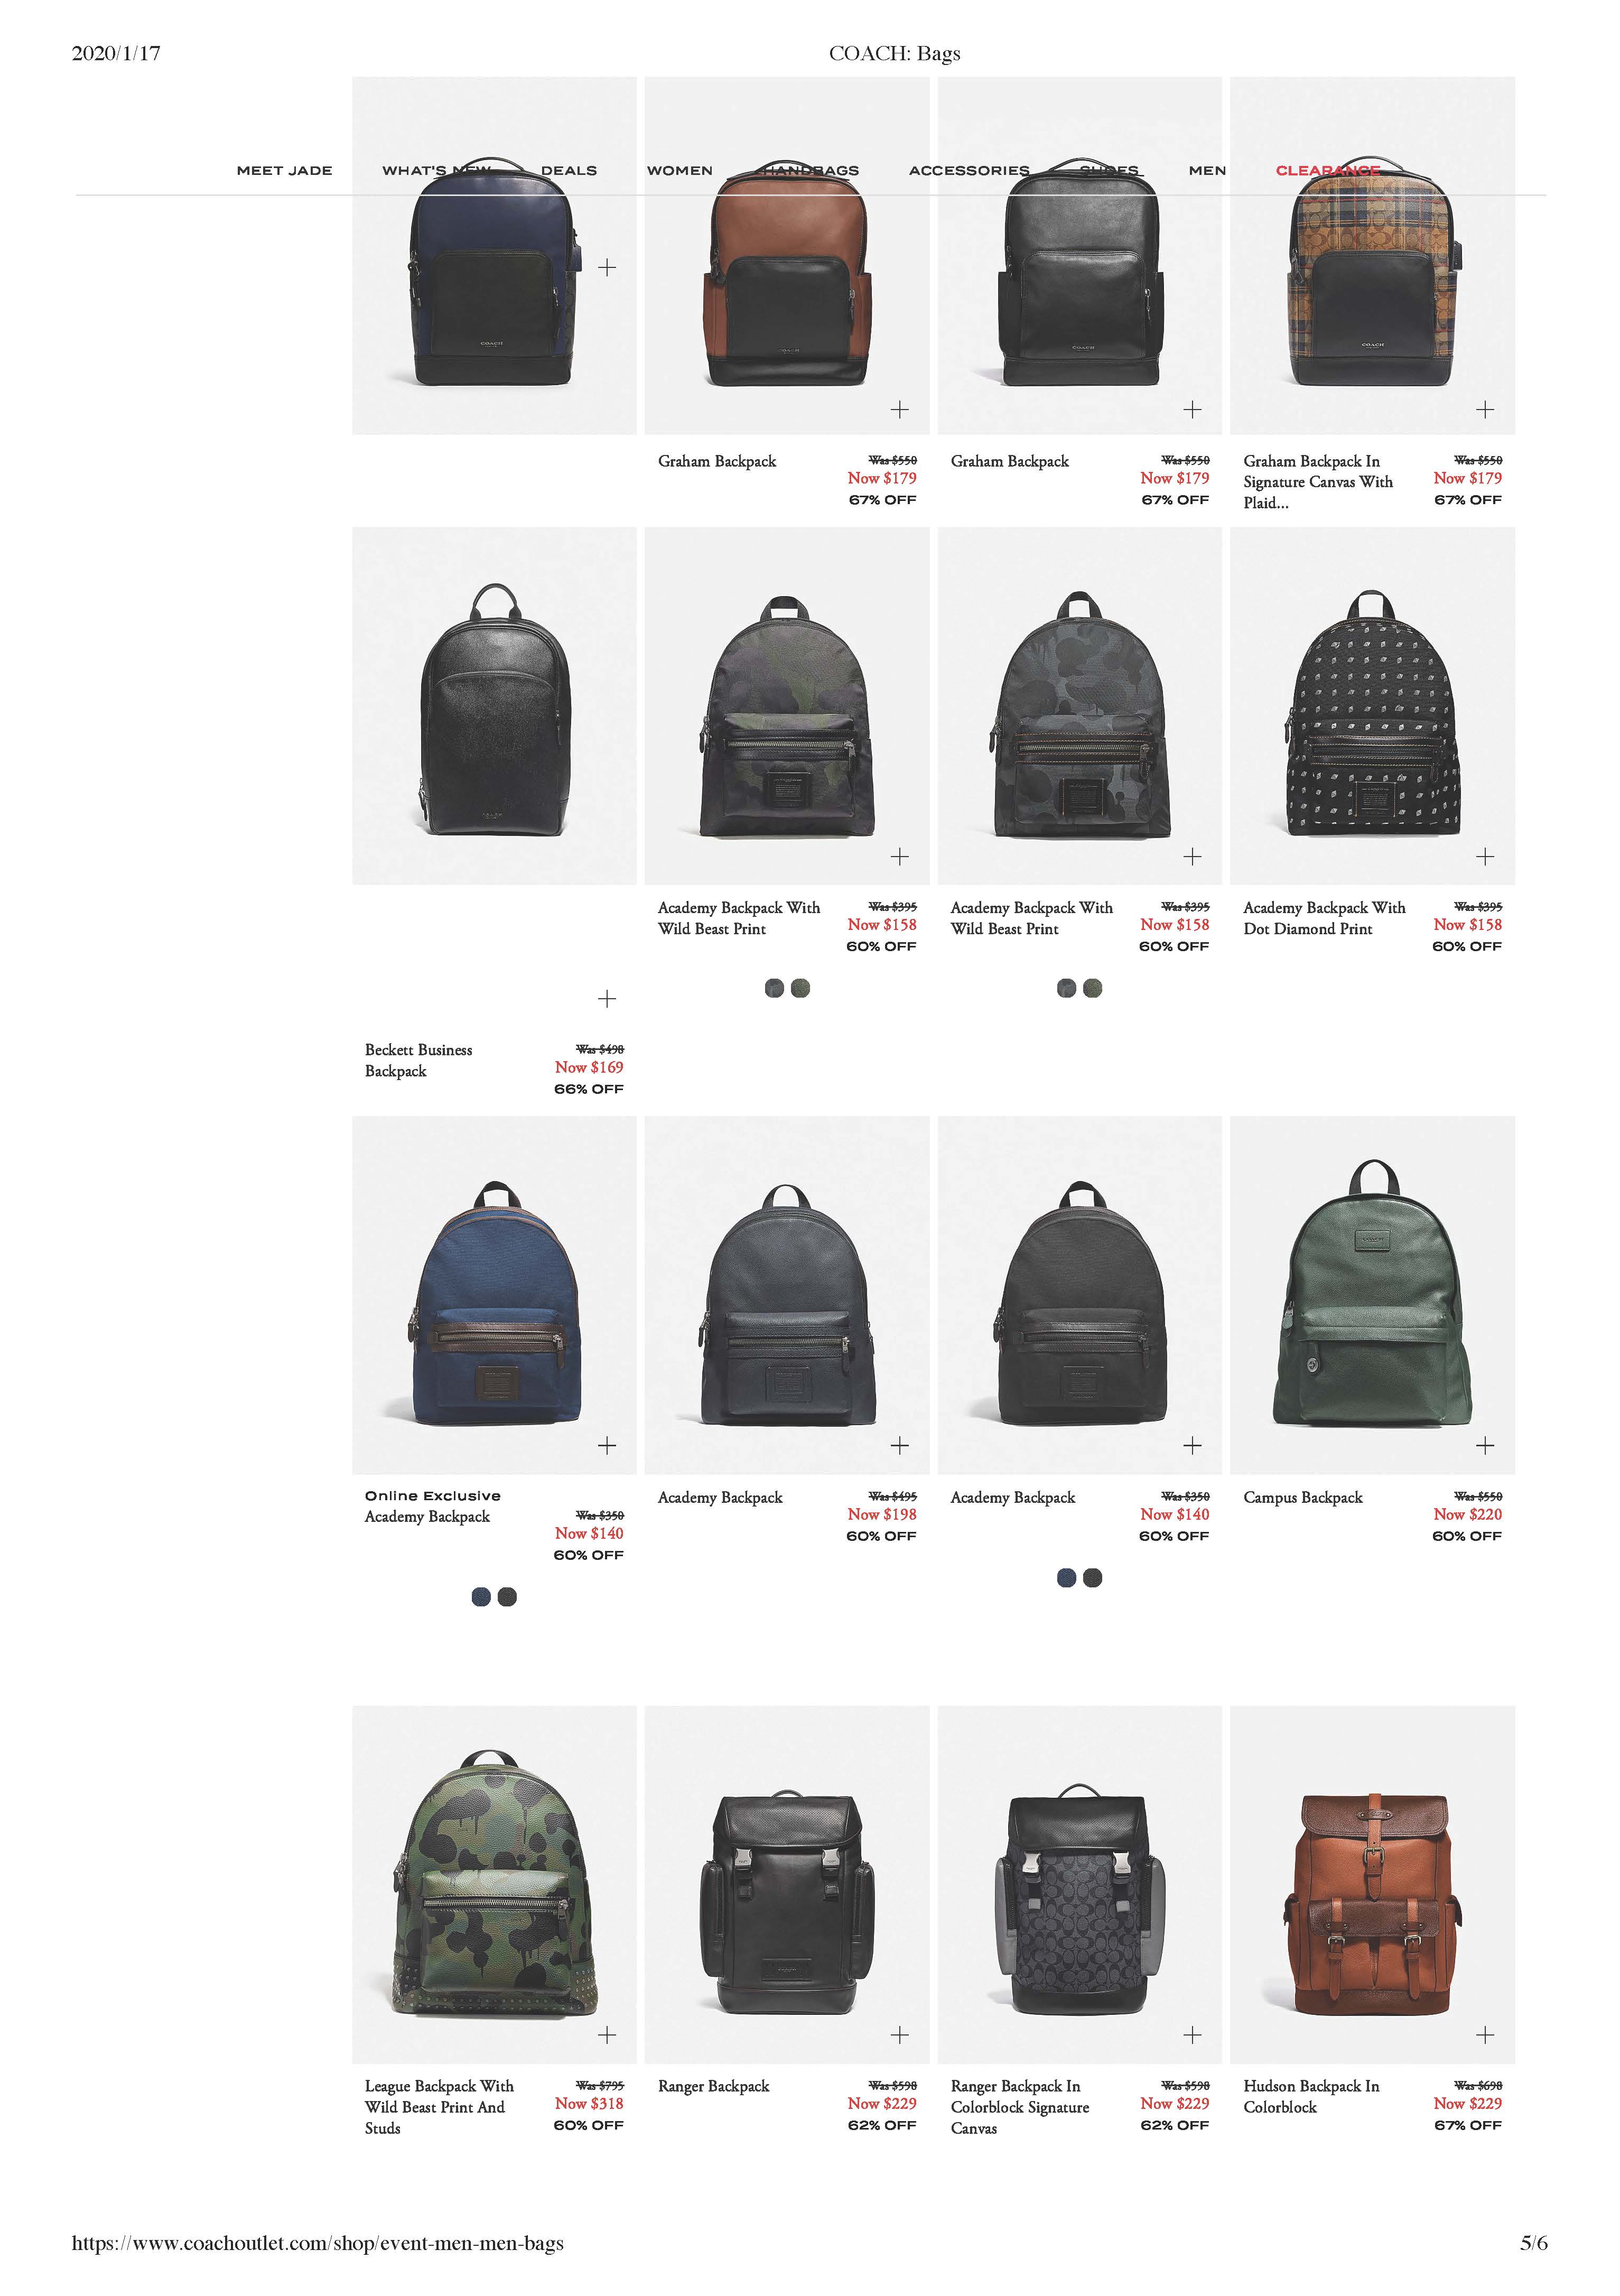Click the plus icon on Campus Backpack
The image size is (1620, 2296).
click(x=1485, y=1445)
